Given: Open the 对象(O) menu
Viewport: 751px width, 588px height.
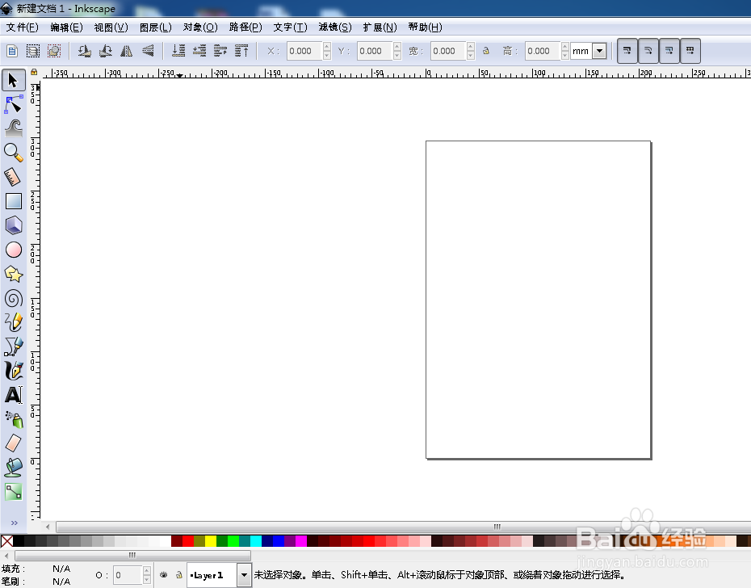Looking at the screenshot, I should pyautogui.click(x=200, y=27).
